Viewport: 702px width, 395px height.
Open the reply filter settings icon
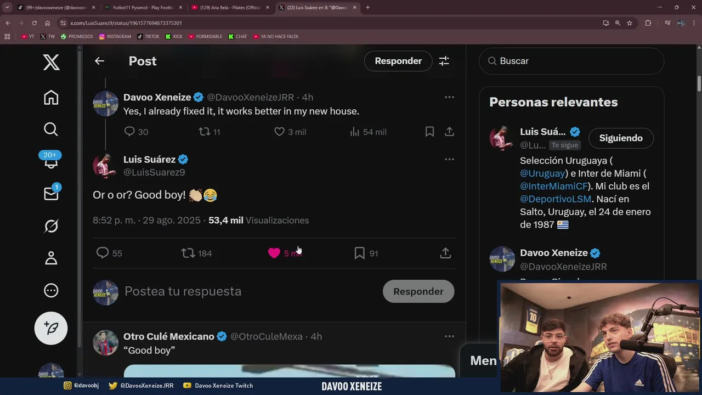click(444, 61)
